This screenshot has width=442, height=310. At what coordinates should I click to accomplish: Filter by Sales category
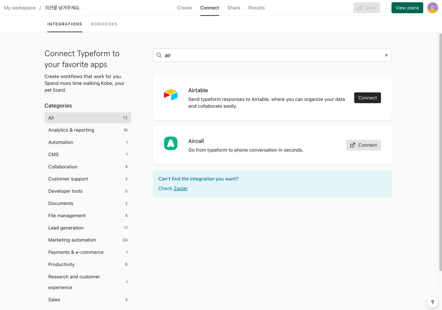pyautogui.click(x=88, y=300)
